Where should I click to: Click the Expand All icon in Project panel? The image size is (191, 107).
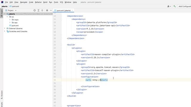pos(38,10)
